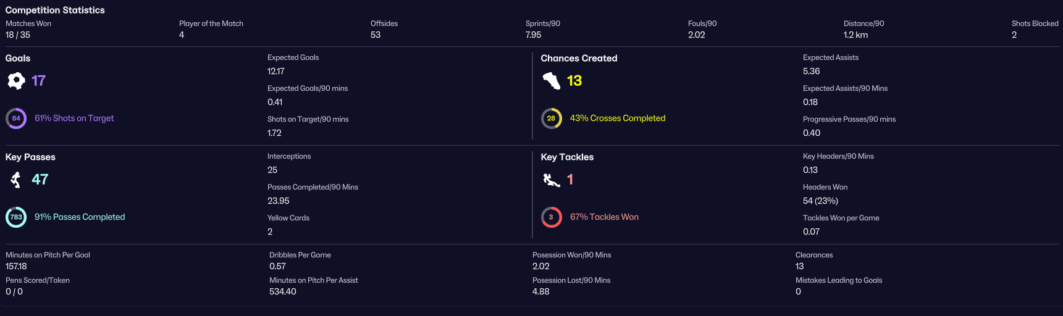This screenshot has height=316, width=1063.
Task: Click the soccer ball Goals icon
Action: (16, 81)
